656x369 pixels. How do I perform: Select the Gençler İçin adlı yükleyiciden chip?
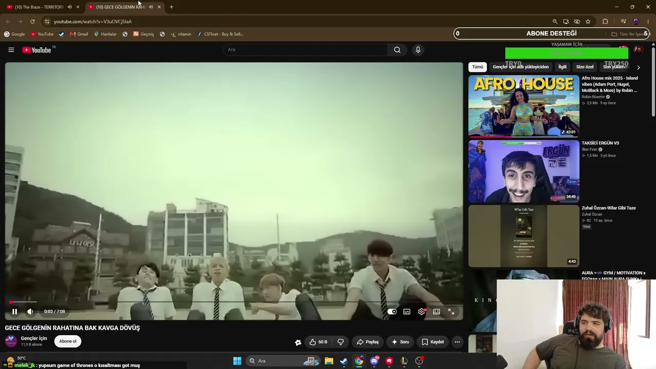tap(521, 67)
